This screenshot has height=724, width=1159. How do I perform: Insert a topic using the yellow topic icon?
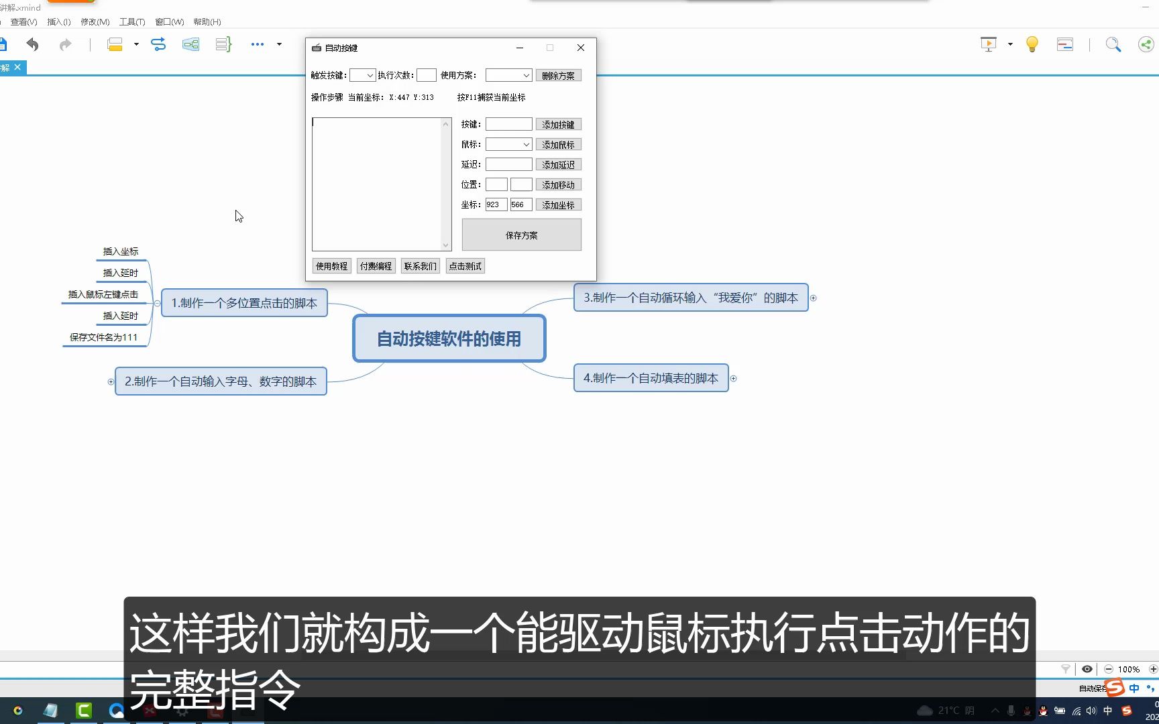[x=115, y=45]
